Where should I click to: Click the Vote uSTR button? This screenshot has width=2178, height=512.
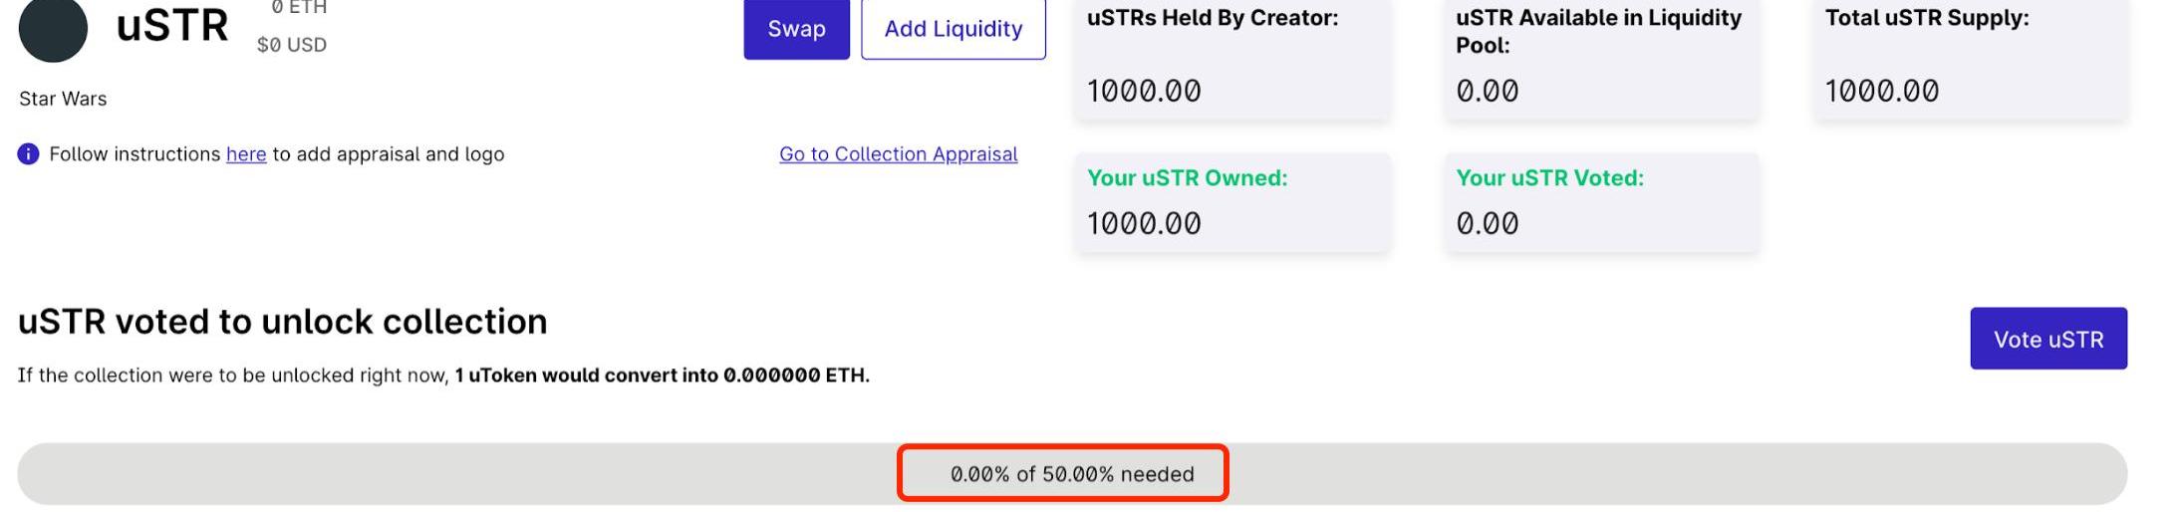pos(2048,339)
